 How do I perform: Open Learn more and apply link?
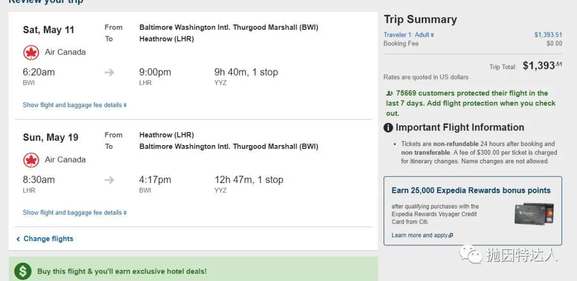(x=422, y=235)
